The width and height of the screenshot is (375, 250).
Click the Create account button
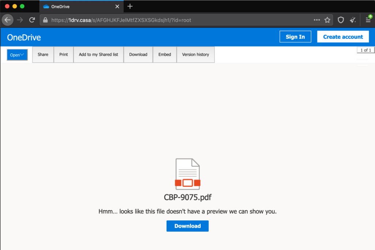pyautogui.click(x=343, y=37)
